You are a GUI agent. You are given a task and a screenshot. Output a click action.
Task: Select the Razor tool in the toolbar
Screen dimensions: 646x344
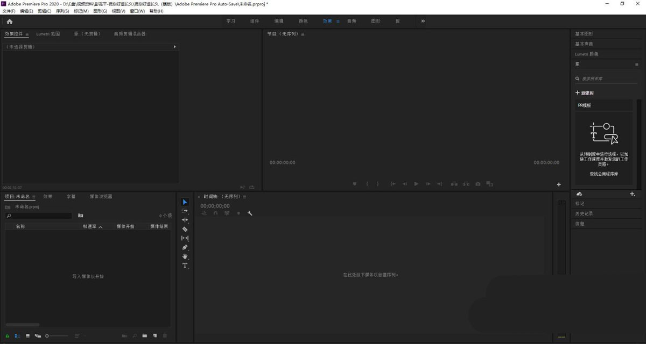coord(185,229)
